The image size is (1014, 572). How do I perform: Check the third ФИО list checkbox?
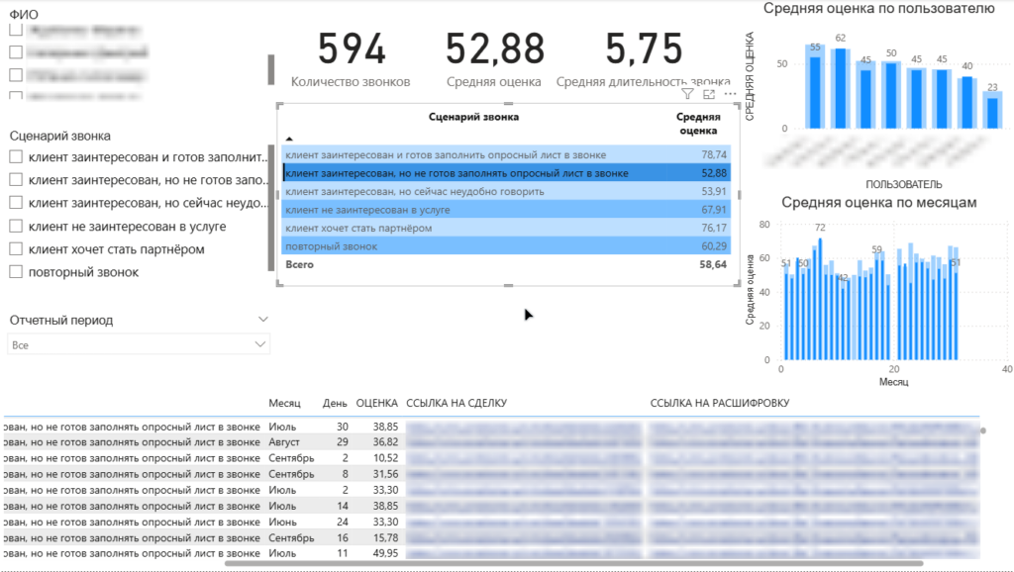[x=16, y=75]
